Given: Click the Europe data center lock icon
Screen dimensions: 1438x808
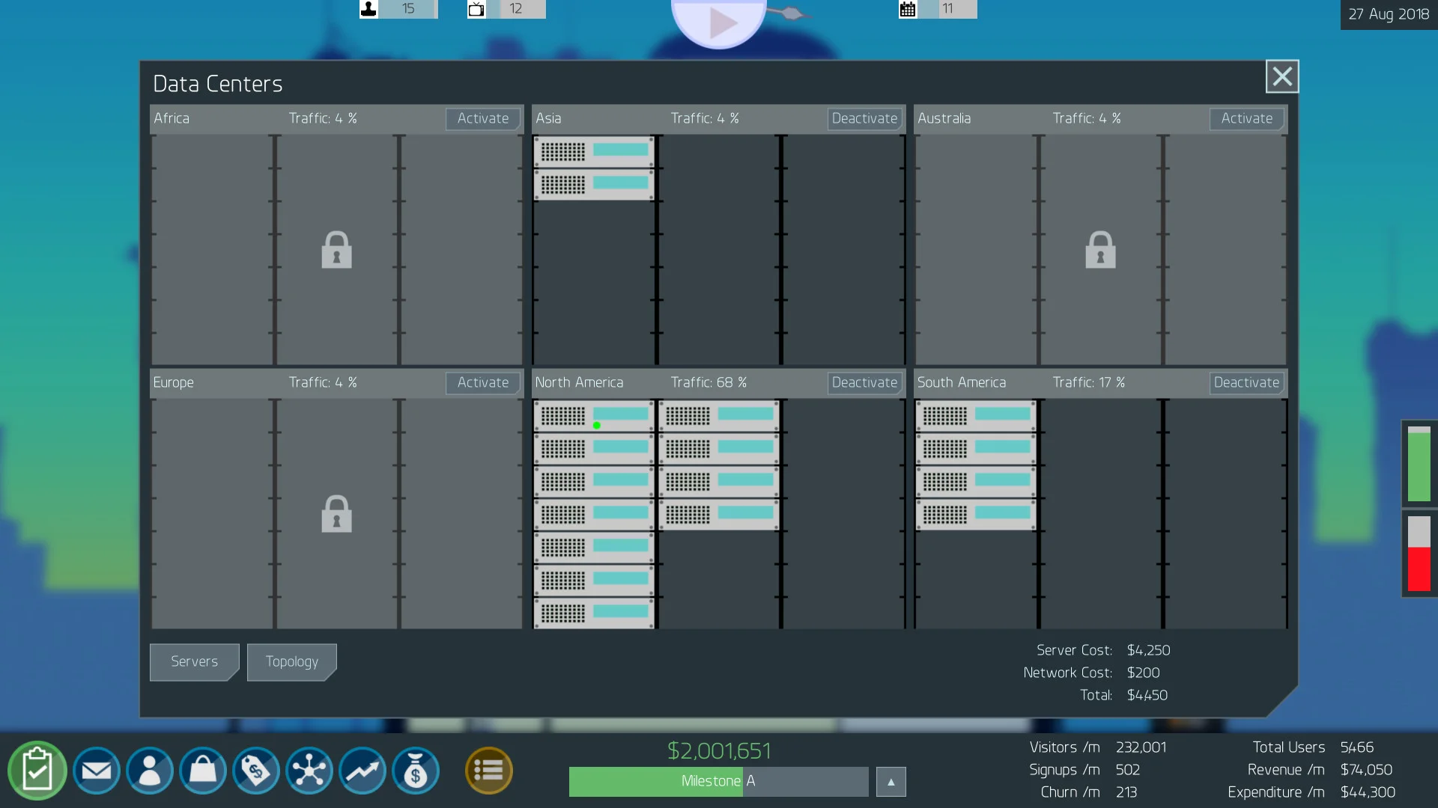Looking at the screenshot, I should (x=336, y=514).
